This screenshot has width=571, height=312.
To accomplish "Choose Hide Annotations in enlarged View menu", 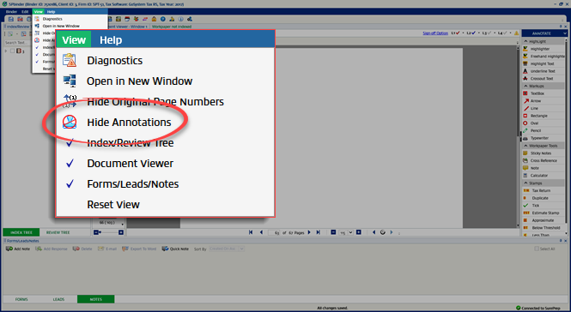I will click(x=129, y=123).
